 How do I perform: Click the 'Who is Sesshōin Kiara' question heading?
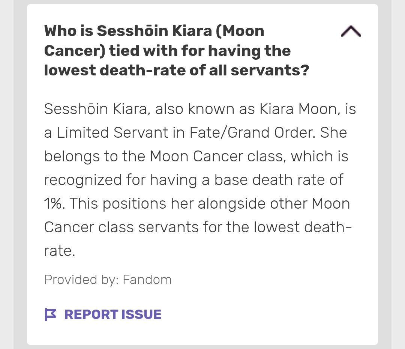pos(177,51)
